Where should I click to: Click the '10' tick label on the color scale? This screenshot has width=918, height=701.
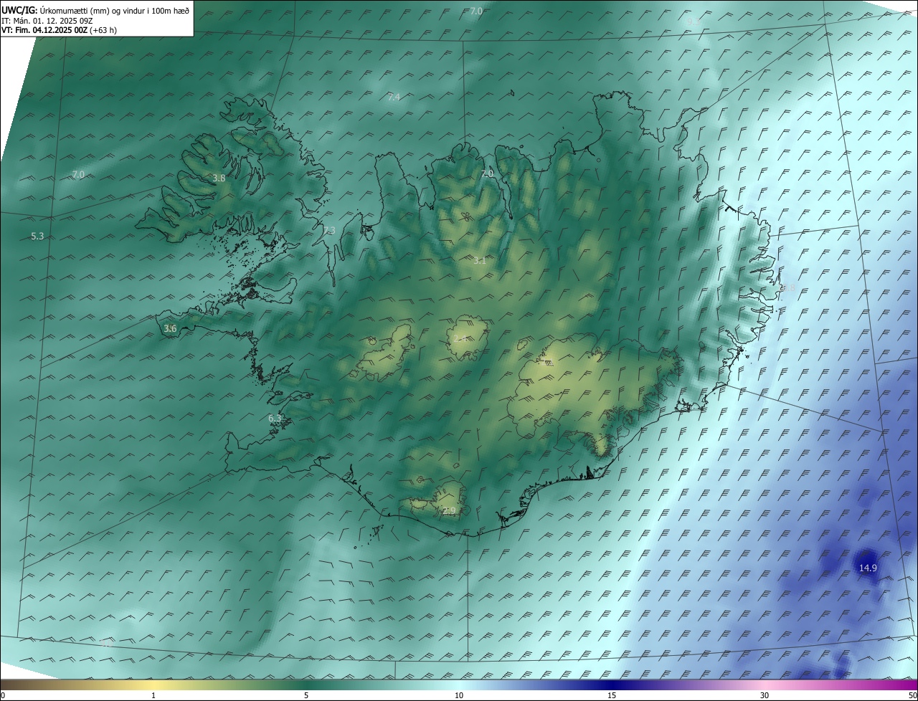pos(459,695)
